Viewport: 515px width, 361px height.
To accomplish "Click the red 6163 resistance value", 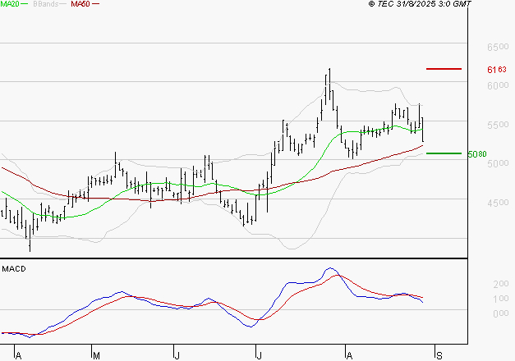I will [x=497, y=69].
